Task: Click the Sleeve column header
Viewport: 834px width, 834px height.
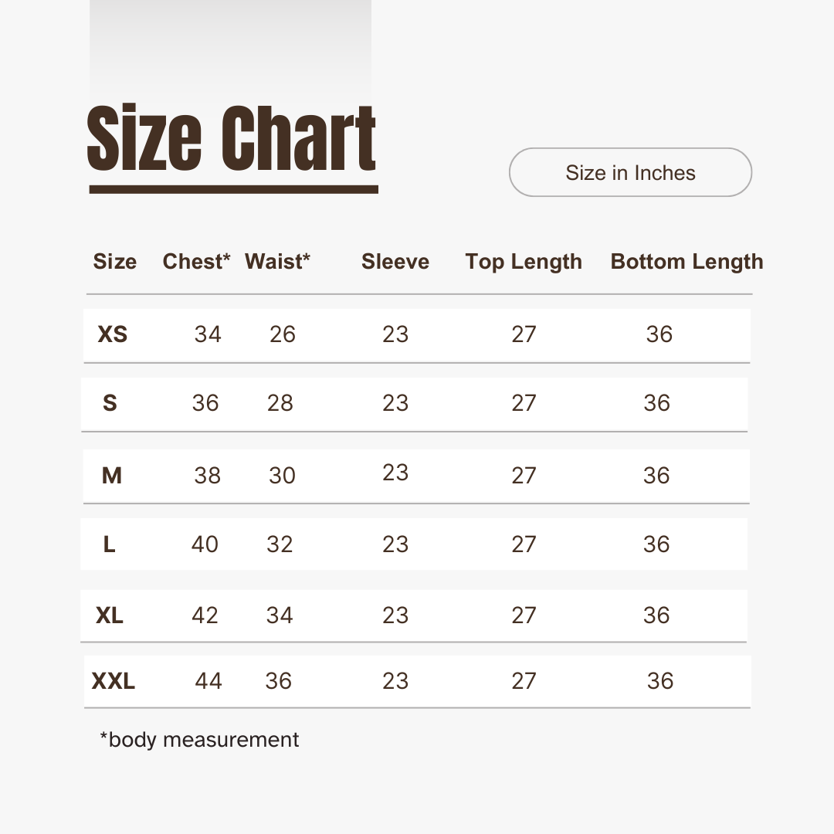Action: [395, 262]
